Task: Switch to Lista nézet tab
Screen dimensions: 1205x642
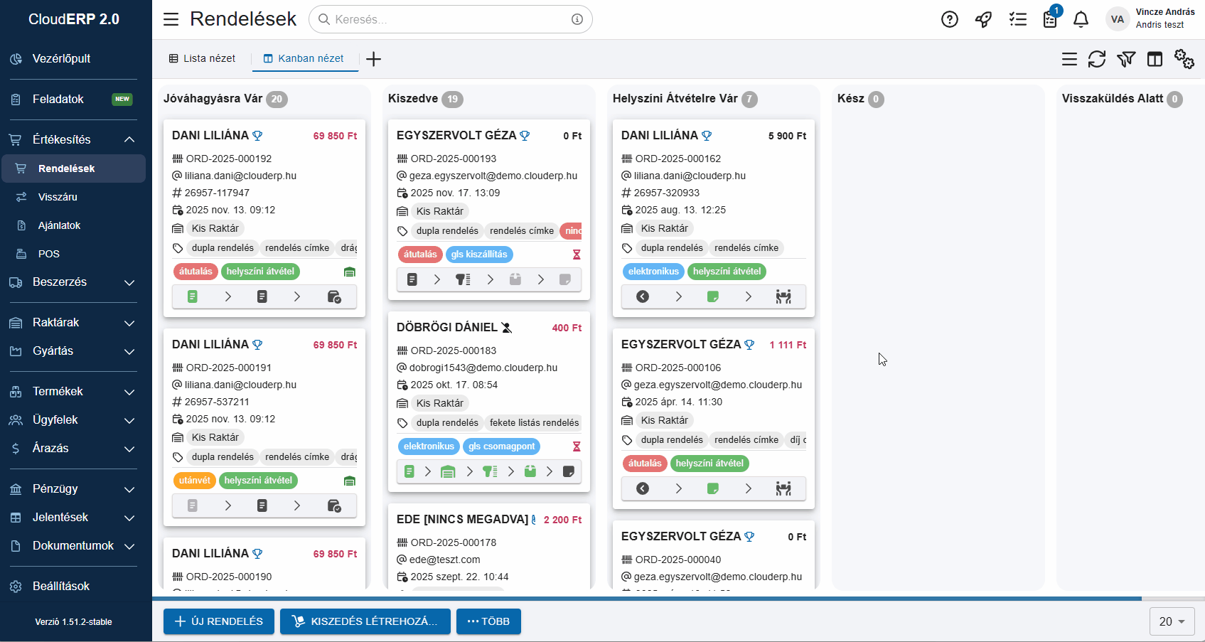Action: pos(202,58)
